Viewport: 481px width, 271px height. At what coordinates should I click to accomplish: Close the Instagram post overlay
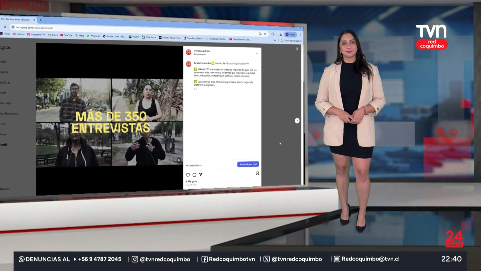(x=297, y=49)
